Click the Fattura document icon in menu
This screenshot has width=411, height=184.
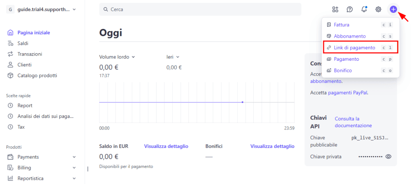tap(329, 25)
